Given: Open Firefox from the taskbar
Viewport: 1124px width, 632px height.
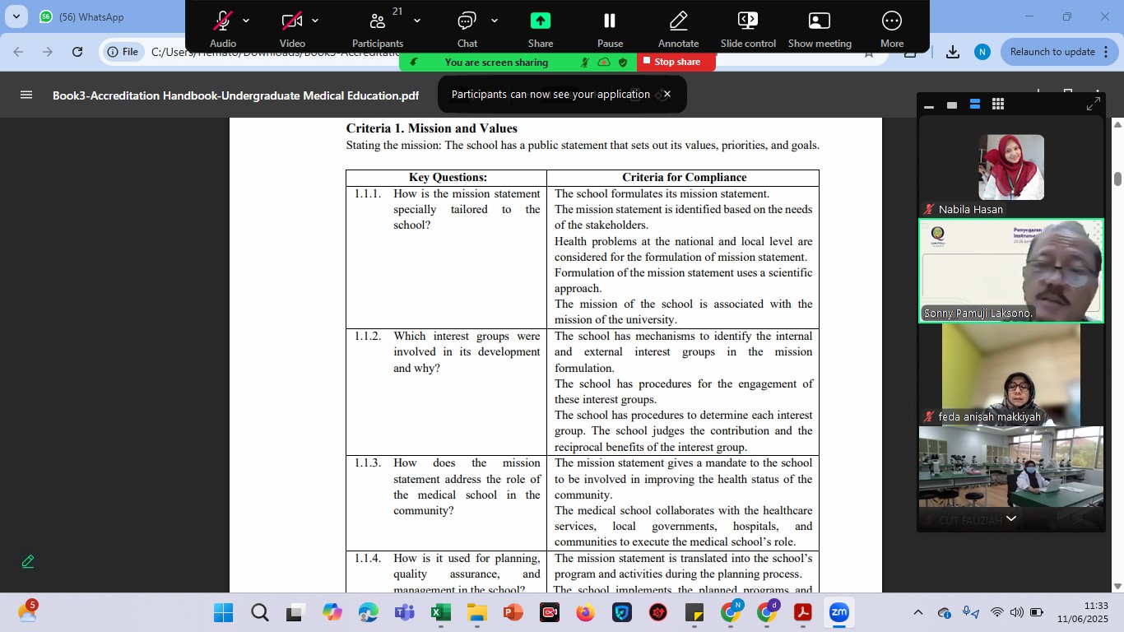Looking at the screenshot, I should point(585,613).
